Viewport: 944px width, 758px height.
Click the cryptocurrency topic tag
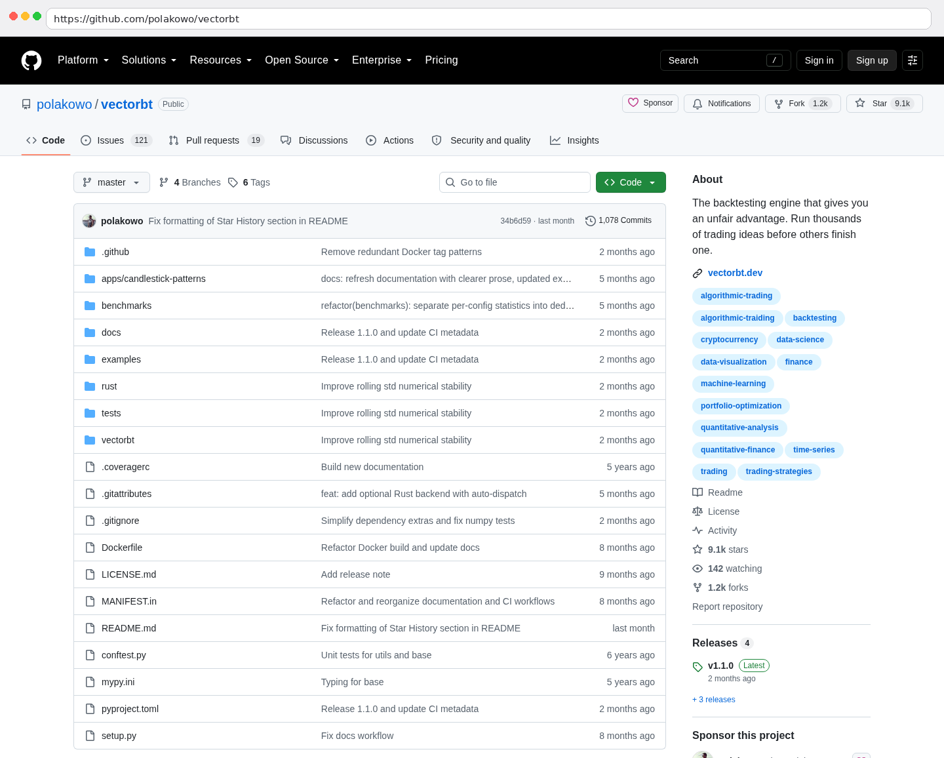[729, 340]
